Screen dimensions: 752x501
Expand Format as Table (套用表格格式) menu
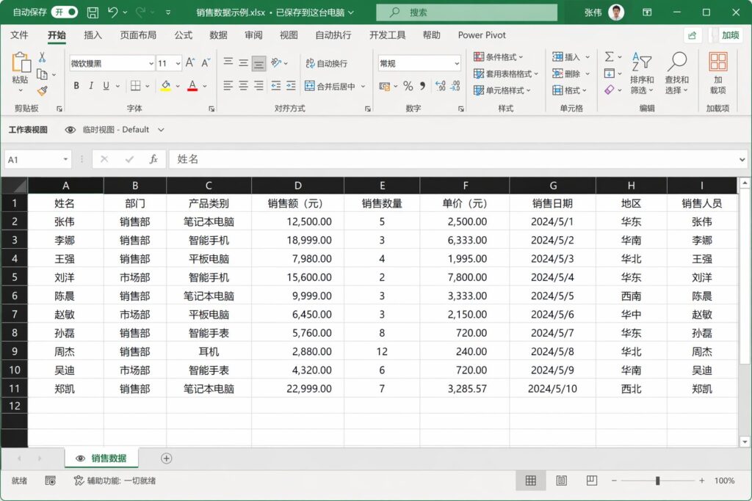pyautogui.click(x=506, y=74)
